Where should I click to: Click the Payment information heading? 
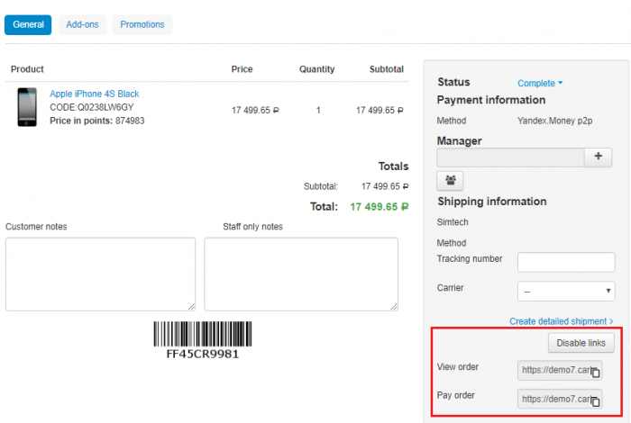click(491, 100)
